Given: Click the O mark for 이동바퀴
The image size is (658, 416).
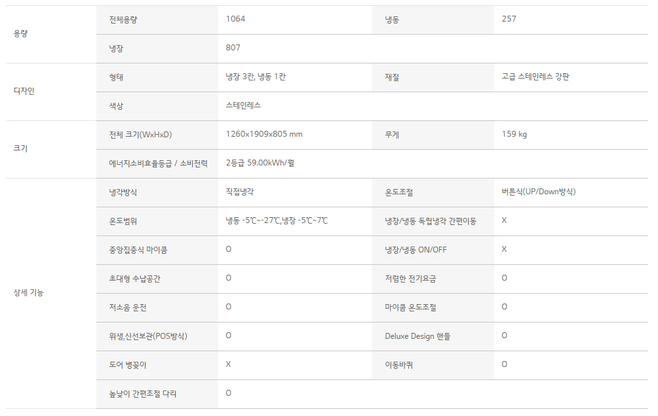Looking at the screenshot, I should pos(505,364).
